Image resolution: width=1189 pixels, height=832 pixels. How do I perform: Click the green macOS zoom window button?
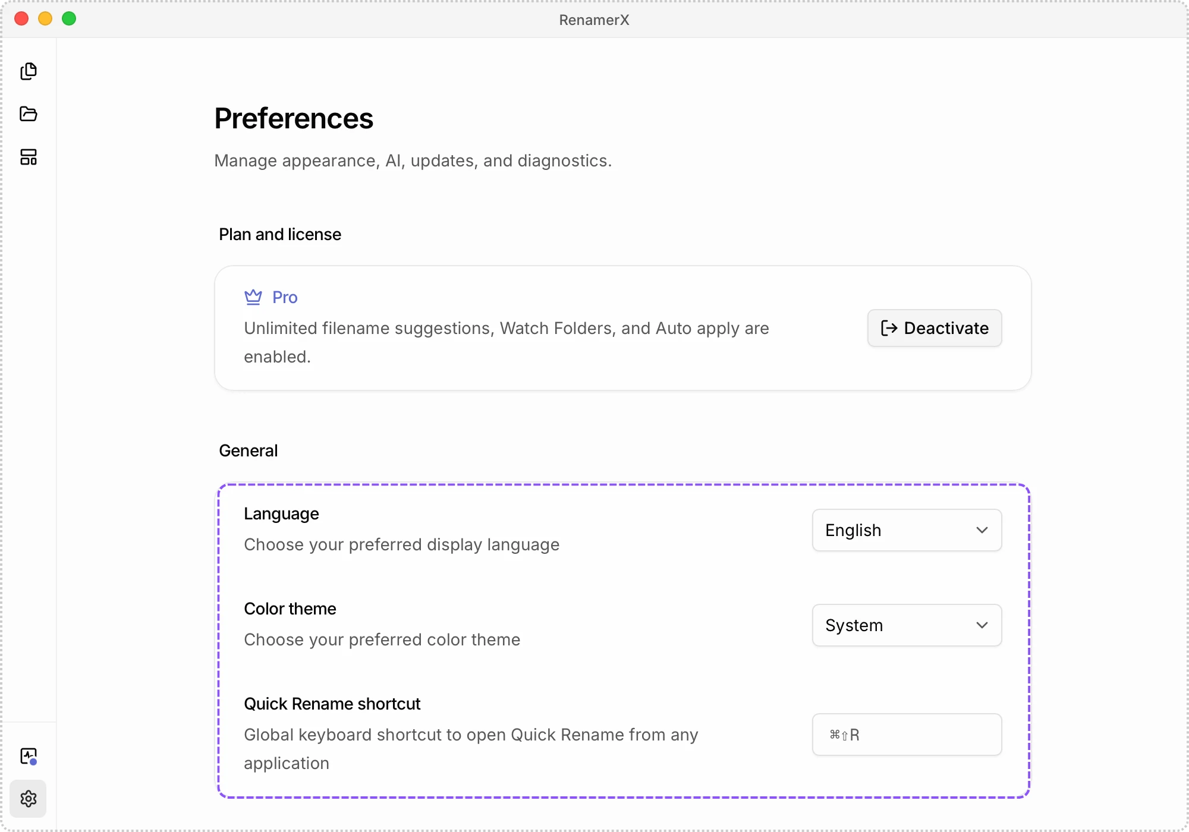click(69, 19)
